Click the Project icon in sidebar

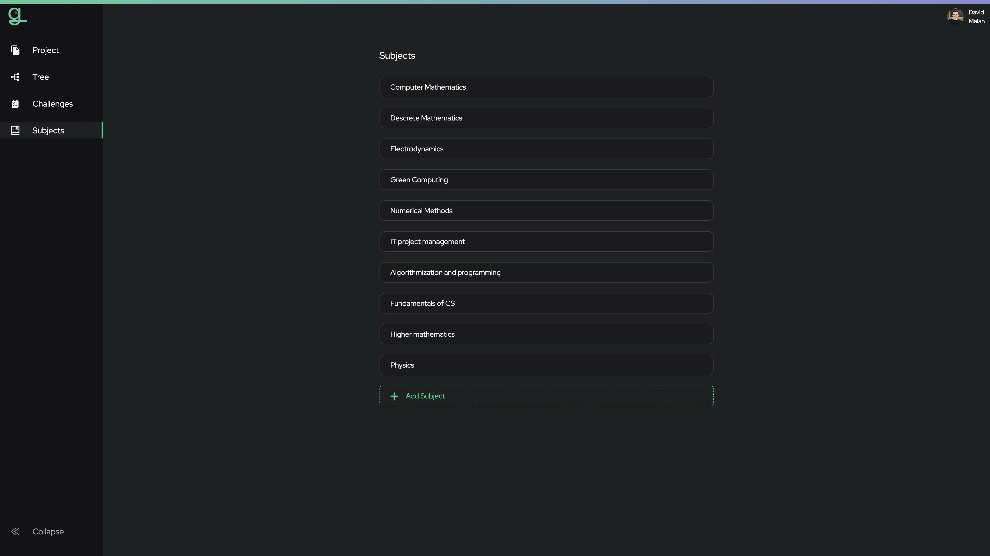pos(15,50)
